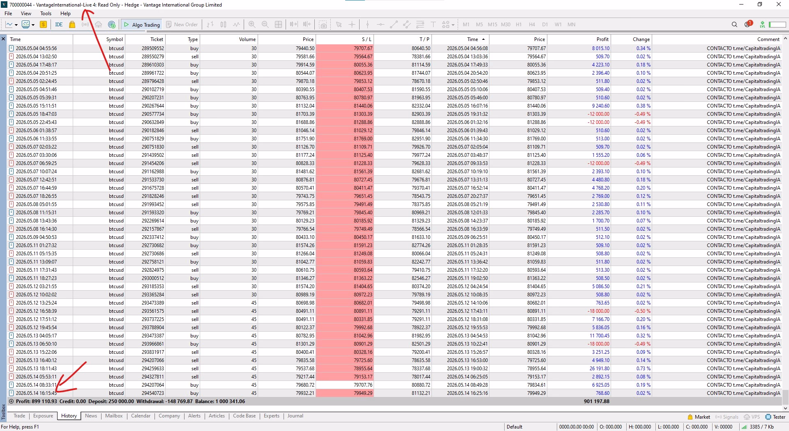The image size is (789, 431).
Task: Select the M5 timeframe
Action: 479,25
